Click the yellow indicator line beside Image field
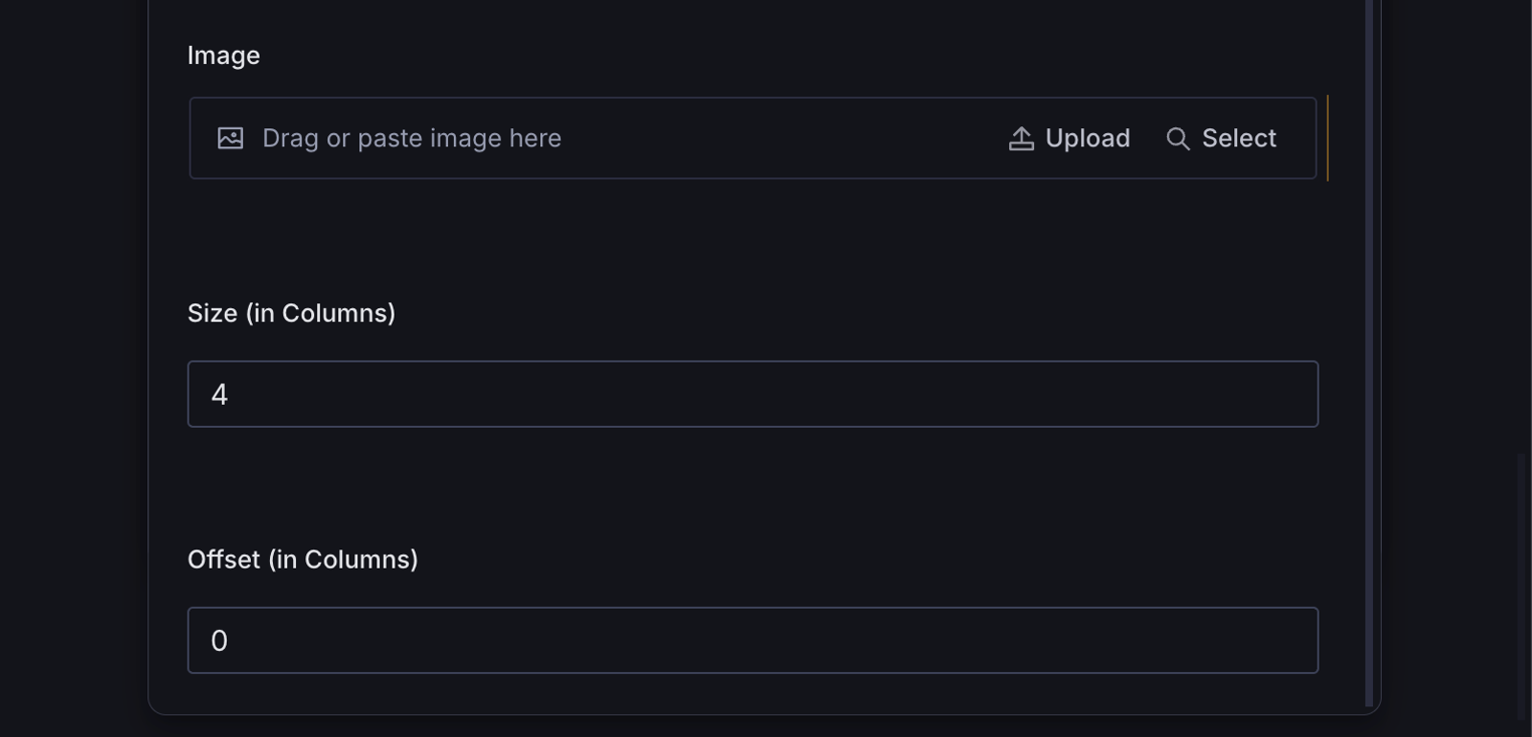Viewport: 1532px width, 737px height. [x=1327, y=138]
